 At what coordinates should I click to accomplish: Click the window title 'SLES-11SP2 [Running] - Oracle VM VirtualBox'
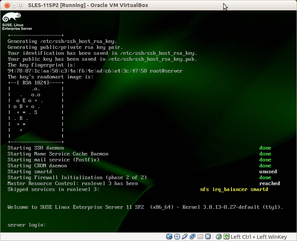click(88, 5)
